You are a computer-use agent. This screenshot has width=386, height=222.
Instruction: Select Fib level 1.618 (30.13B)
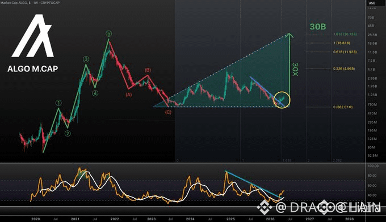pos(345,35)
